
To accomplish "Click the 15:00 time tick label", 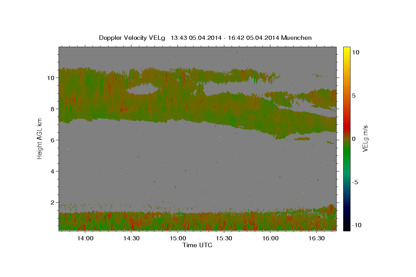I will (178, 238).
